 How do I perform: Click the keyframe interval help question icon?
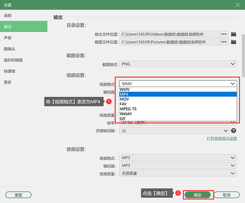pos(234,131)
